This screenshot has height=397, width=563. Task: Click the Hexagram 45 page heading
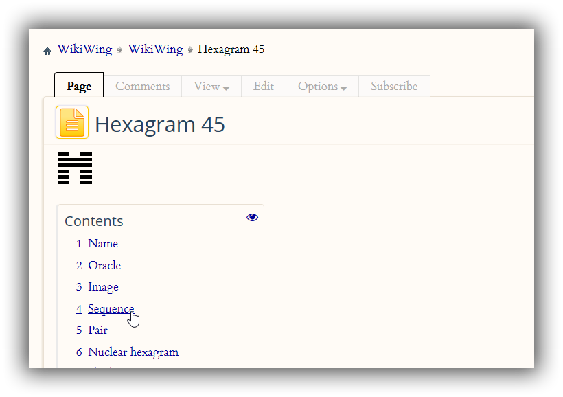click(x=159, y=124)
